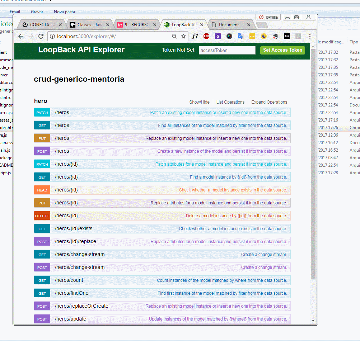Open the AdBlock Plus extension icon
This screenshot has height=341, width=360.
pyautogui.click(x=206, y=36)
